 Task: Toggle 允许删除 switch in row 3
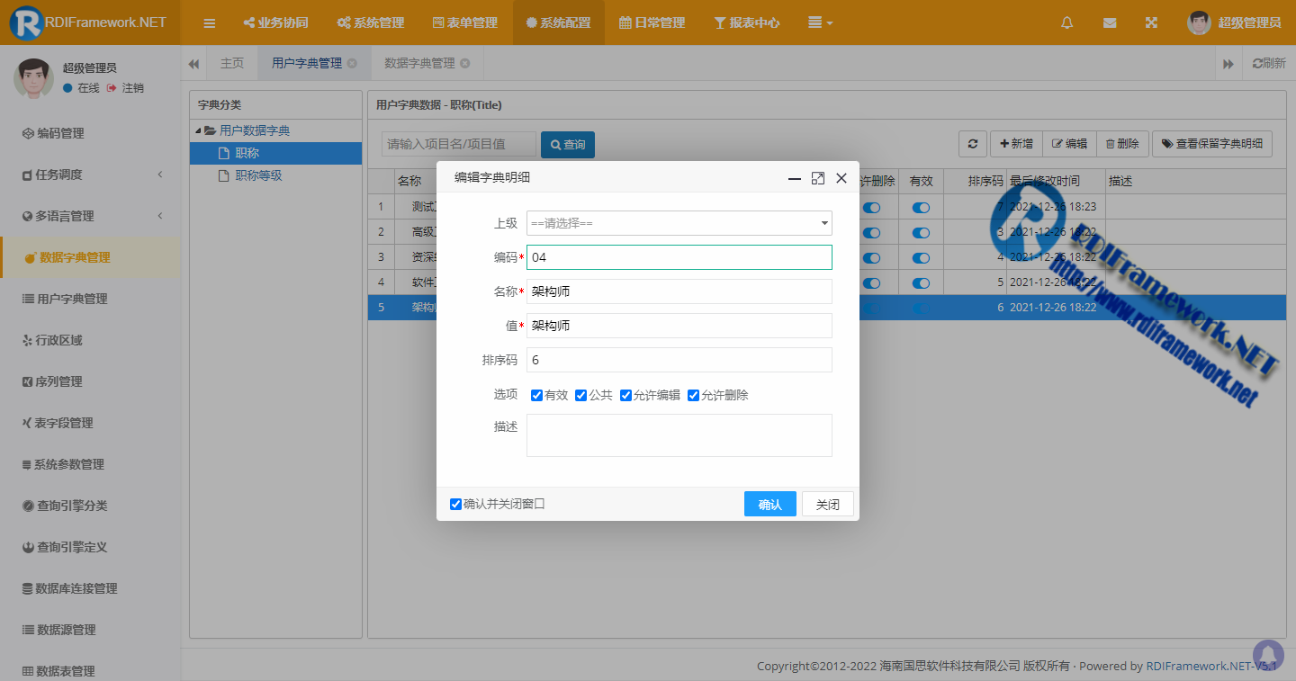coord(871,257)
